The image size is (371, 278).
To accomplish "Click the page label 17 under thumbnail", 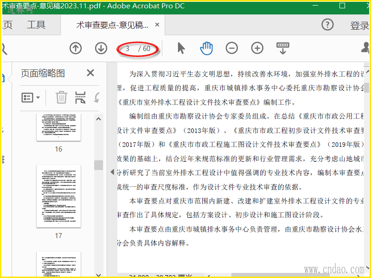I will click(59, 235).
